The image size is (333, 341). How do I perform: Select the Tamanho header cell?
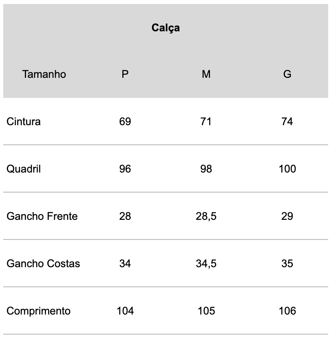[44, 74]
